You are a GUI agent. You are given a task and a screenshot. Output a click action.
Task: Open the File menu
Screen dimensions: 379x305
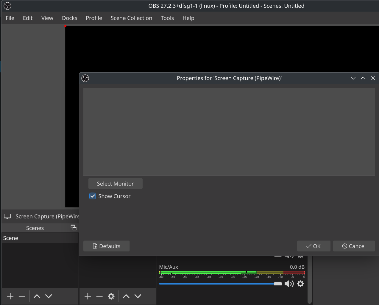10,18
